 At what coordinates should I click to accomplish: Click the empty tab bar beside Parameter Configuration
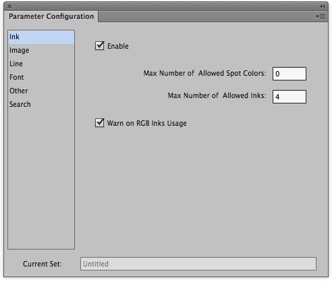[206, 17]
